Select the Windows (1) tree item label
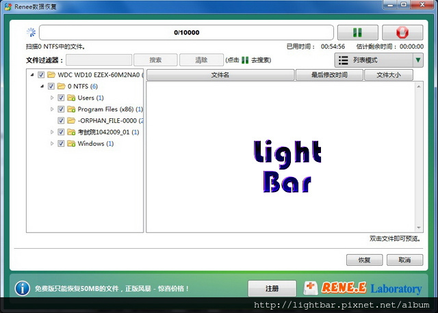The height and width of the screenshot is (313, 438). [x=96, y=144]
